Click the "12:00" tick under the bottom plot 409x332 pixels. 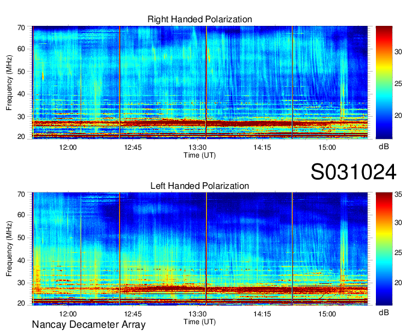[68, 314]
